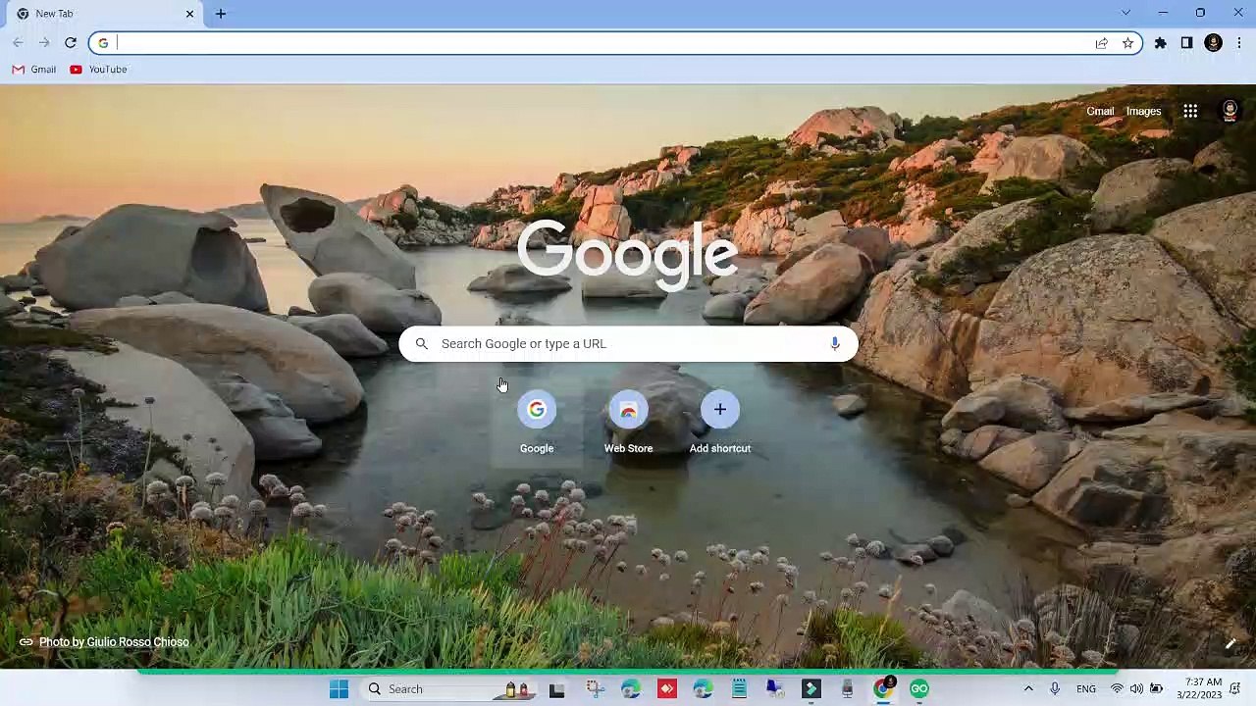Image resolution: width=1256 pixels, height=706 pixels.
Task: Open the Google shortcut tile
Action: click(537, 423)
